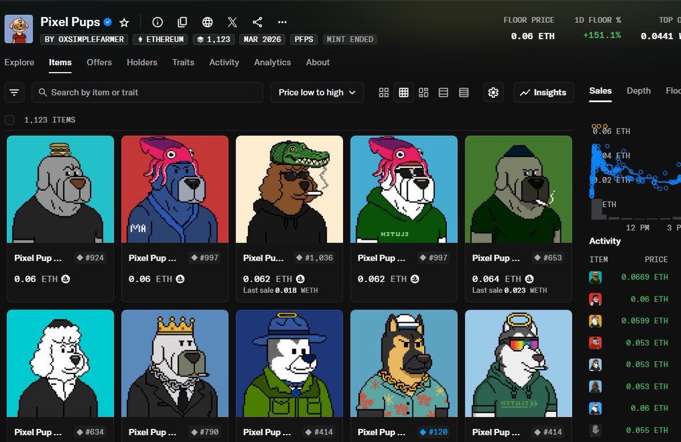Open the Offers tab
This screenshot has height=442, width=681.
99,62
